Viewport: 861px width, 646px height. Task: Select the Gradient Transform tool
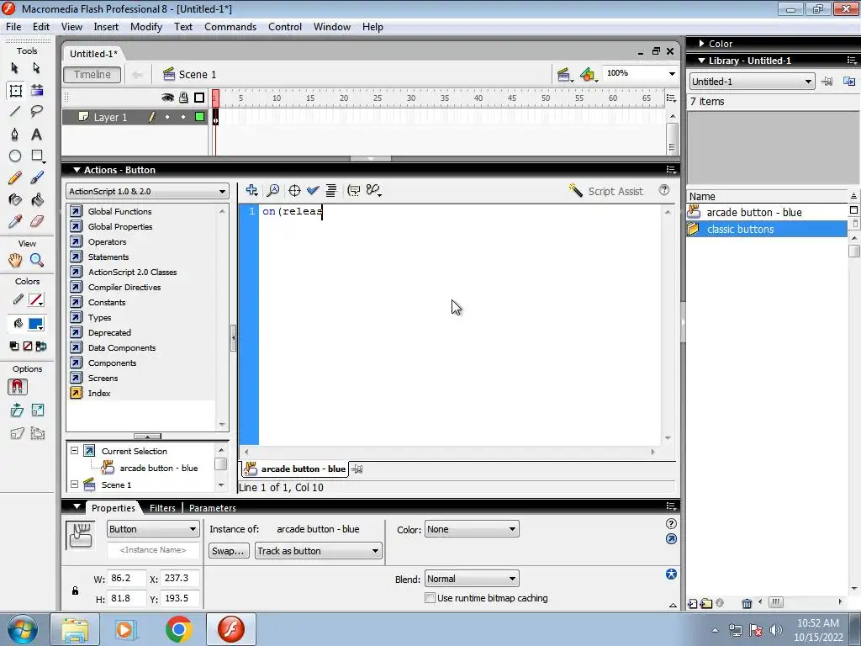click(37, 91)
